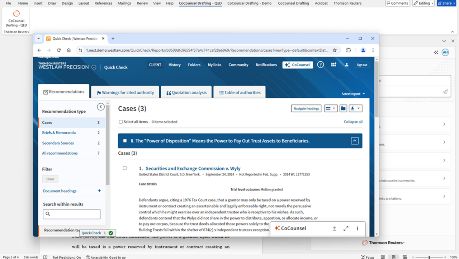Open the Select report dropdown
This screenshot has height=259, width=459.
(x=353, y=94)
